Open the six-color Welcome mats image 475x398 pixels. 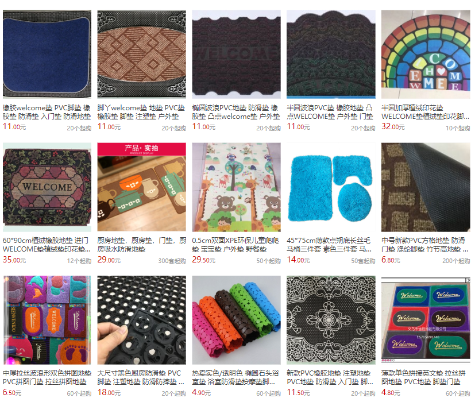pos(426,320)
